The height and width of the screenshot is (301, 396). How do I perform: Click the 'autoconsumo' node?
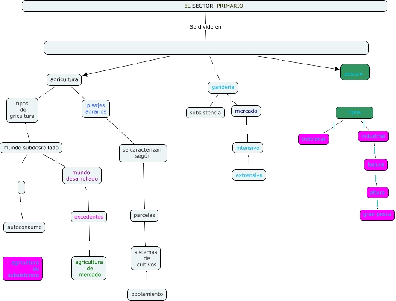pyautogui.click(x=24, y=227)
